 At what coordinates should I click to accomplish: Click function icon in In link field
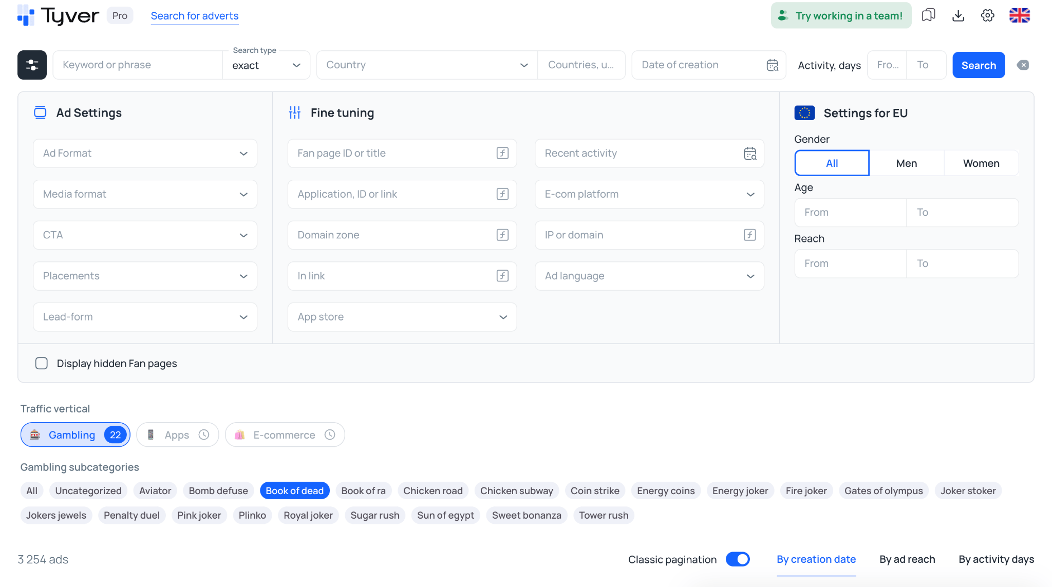[502, 276]
